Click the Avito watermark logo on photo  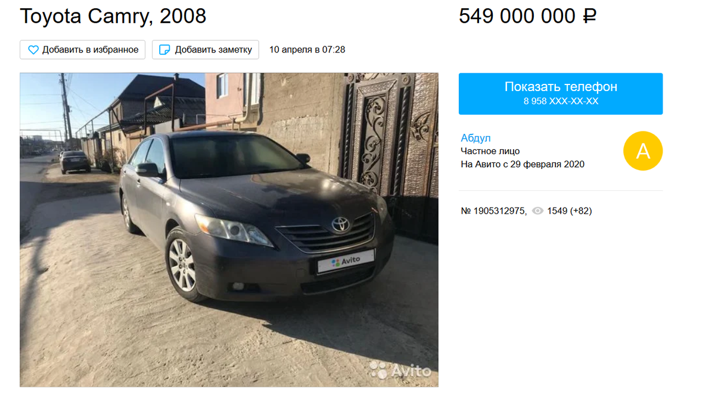[400, 371]
